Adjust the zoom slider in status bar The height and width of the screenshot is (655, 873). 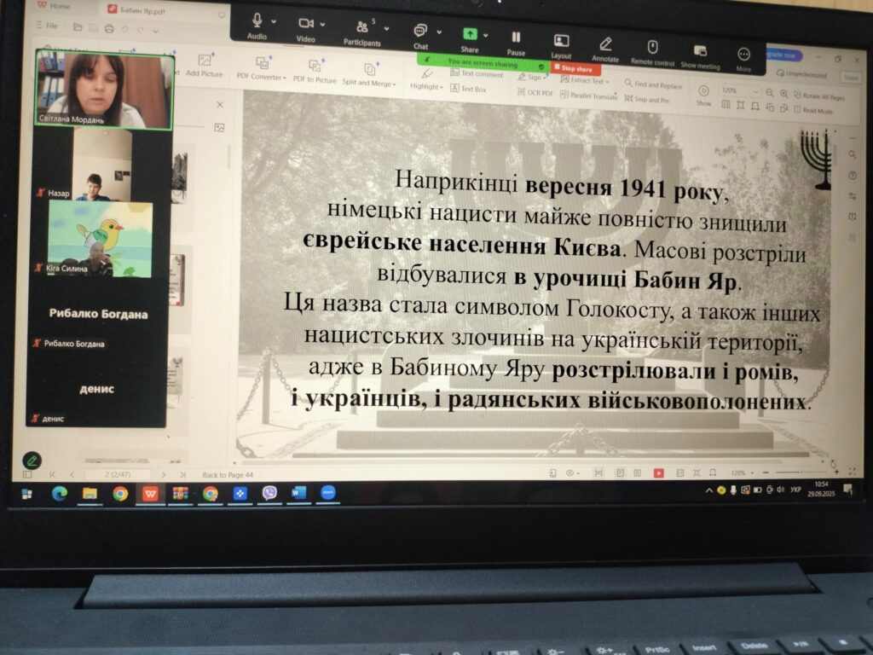(800, 472)
